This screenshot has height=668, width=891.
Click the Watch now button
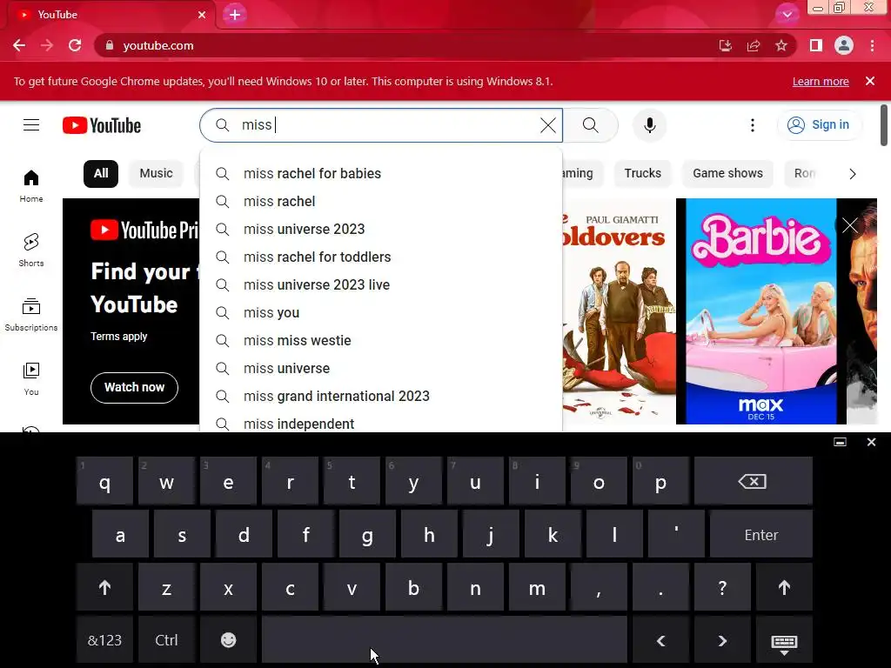pos(134,387)
